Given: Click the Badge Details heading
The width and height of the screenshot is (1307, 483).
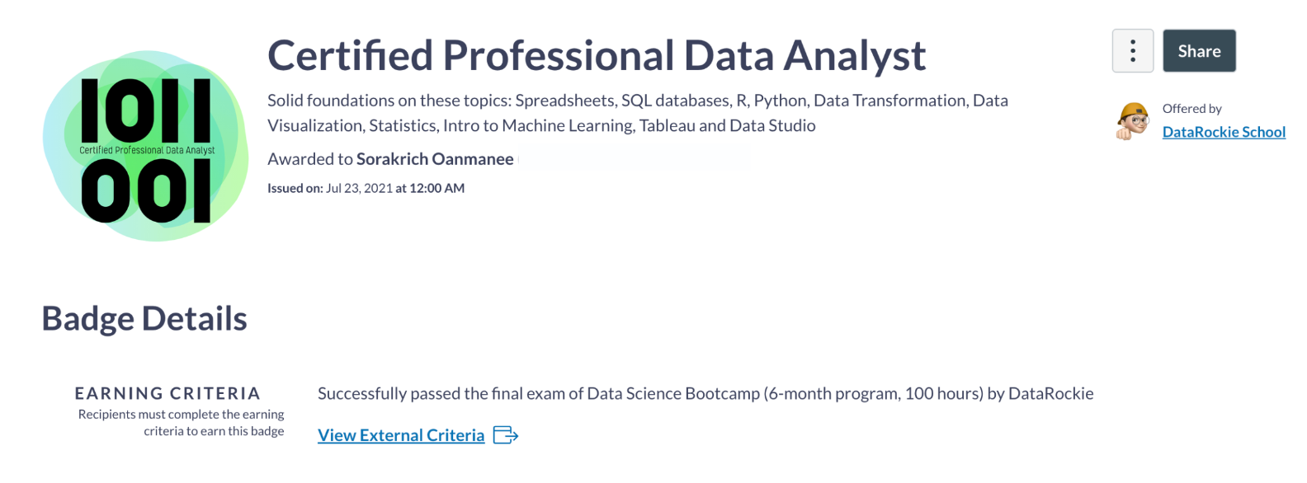Looking at the screenshot, I should 144,319.
